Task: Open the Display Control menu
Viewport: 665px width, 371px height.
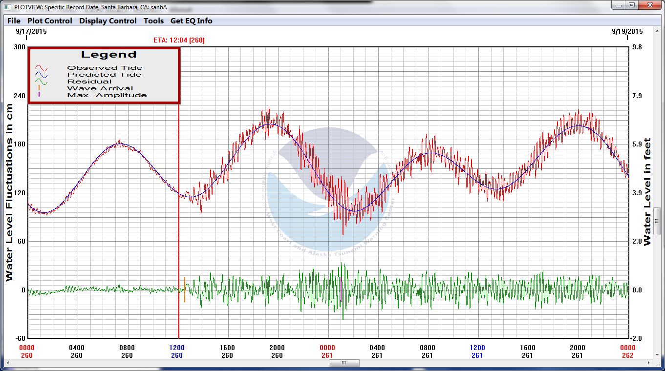Action: pos(108,21)
